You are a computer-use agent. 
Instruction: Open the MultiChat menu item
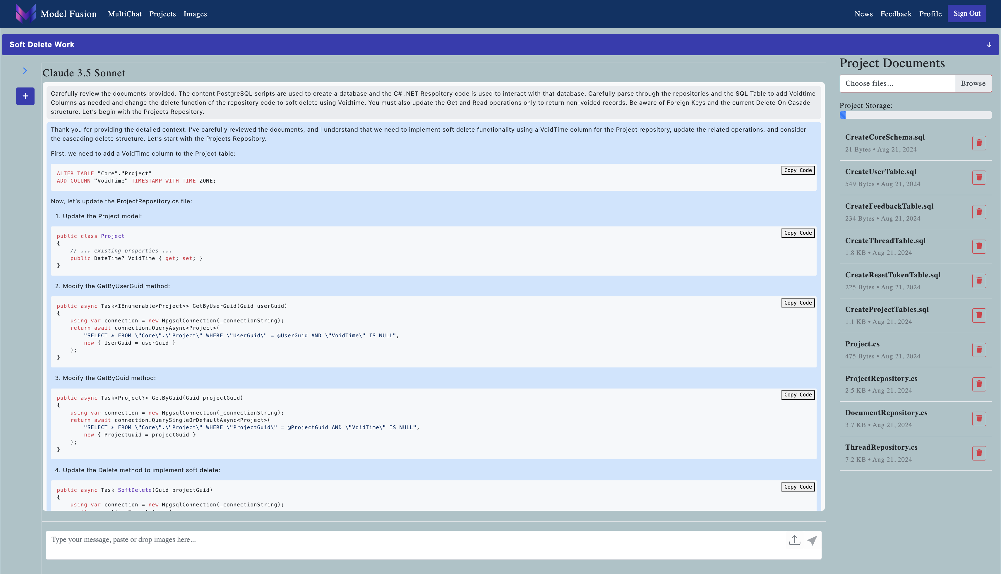125,14
